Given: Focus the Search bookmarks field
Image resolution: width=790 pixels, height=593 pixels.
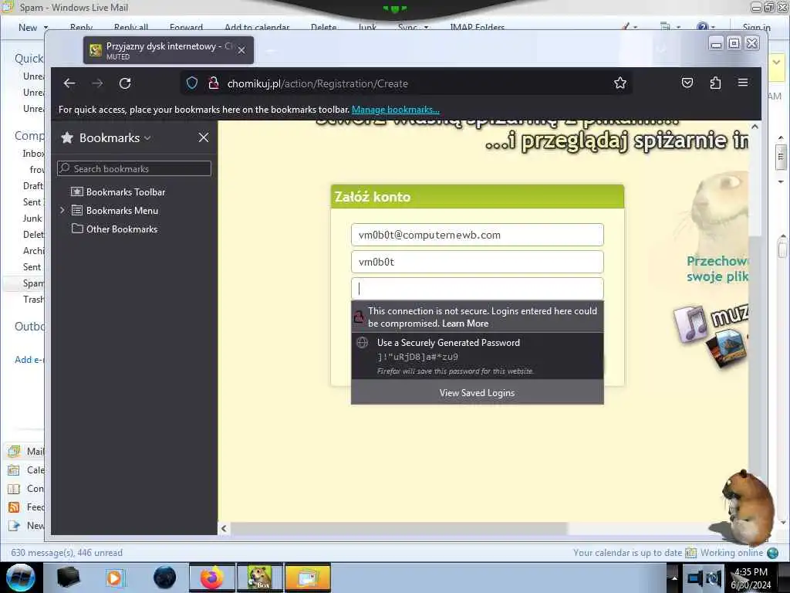Looking at the screenshot, I should tap(134, 168).
